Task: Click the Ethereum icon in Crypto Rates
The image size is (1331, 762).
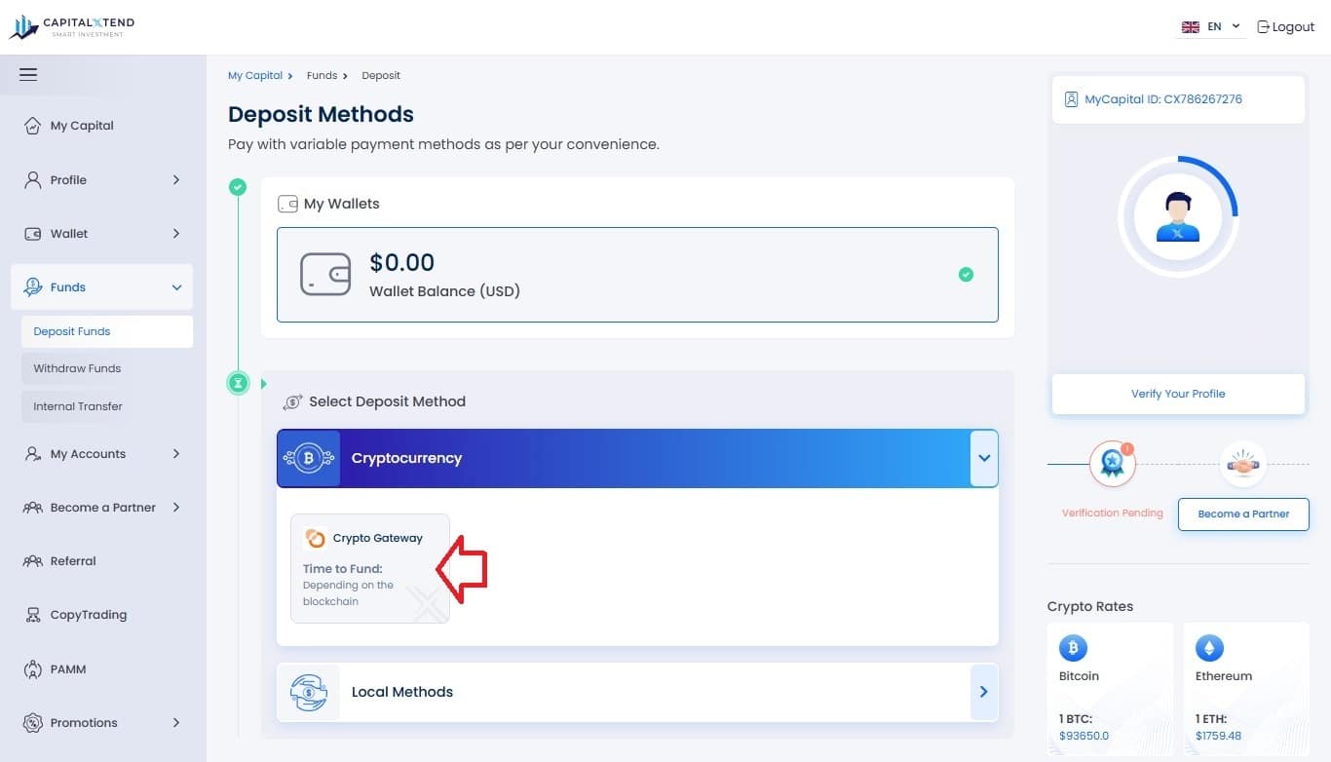Action: [x=1209, y=647]
